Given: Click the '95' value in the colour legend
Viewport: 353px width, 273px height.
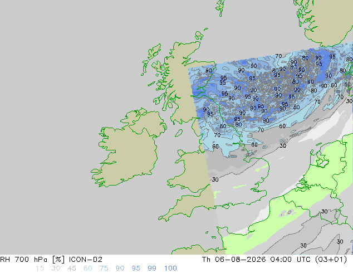Looking at the screenshot, I should tap(136, 269).
